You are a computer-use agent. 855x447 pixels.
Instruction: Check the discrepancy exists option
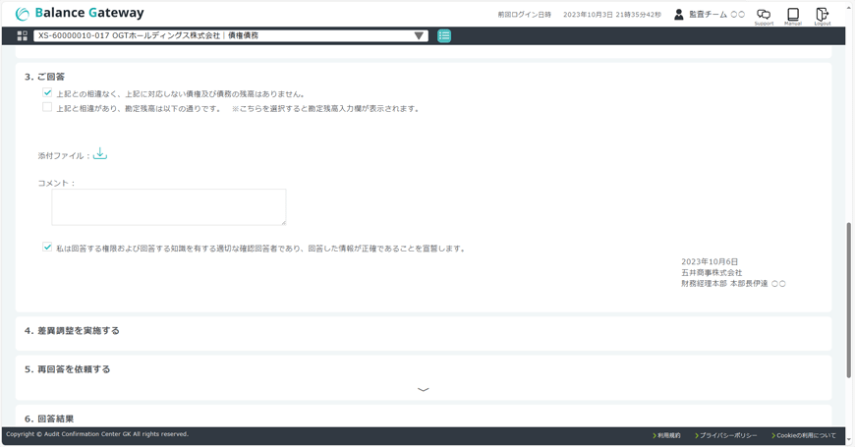tap(47, 108)
